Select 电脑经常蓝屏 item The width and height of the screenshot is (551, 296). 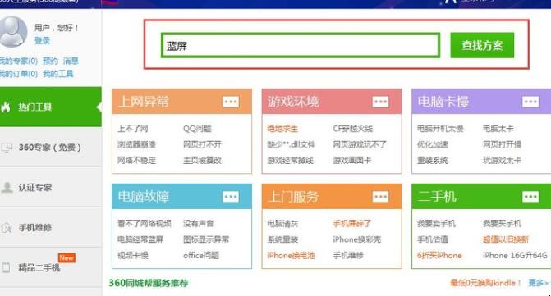point(140,239)
